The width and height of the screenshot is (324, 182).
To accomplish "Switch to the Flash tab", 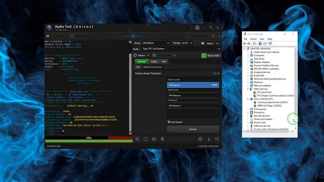I will point(154,62).
